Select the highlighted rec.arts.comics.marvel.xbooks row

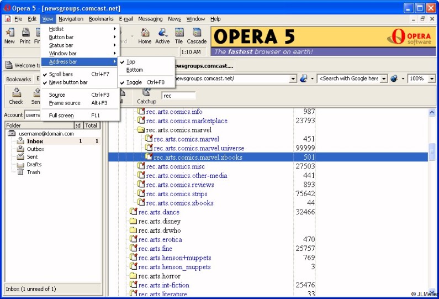[268, 157]
